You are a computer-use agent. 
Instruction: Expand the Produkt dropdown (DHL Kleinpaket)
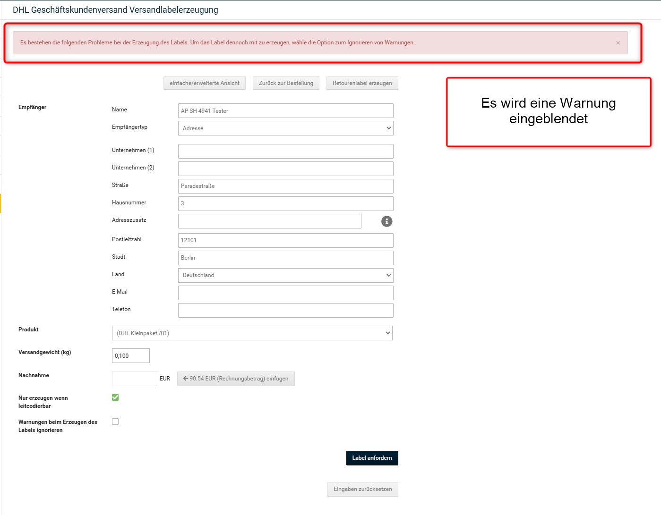pos(252,333)
